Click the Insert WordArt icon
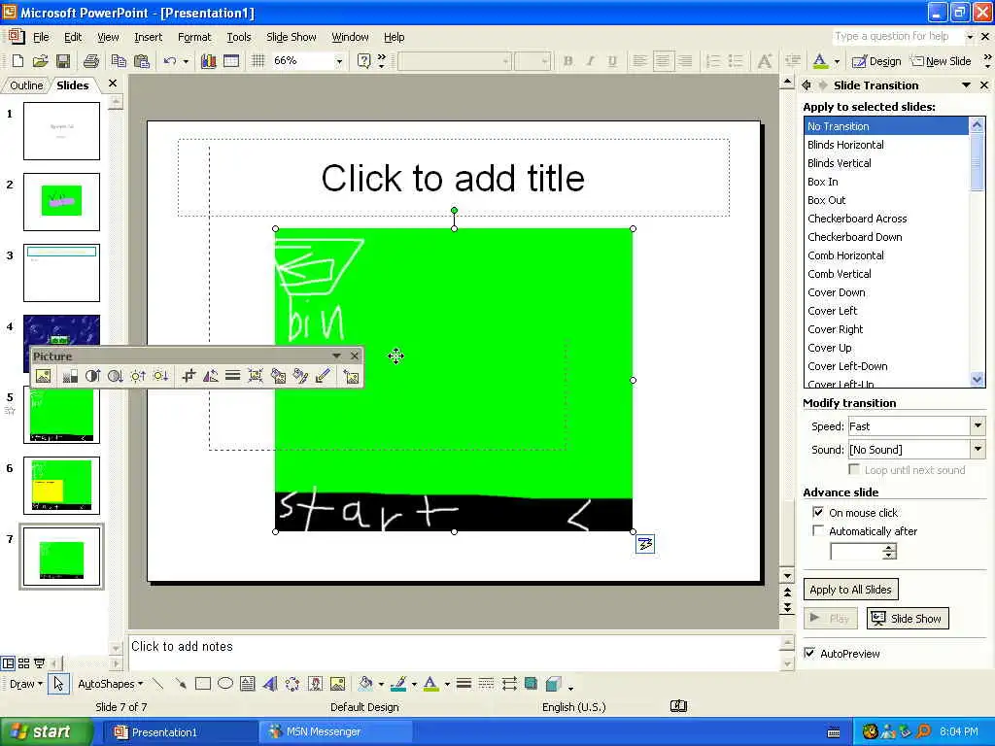 (270, 684)
